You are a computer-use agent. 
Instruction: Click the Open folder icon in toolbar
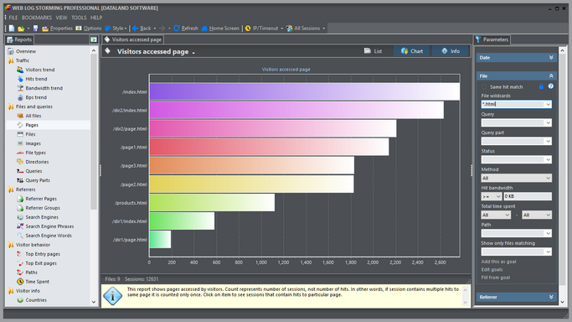click(x=21, y=29)
